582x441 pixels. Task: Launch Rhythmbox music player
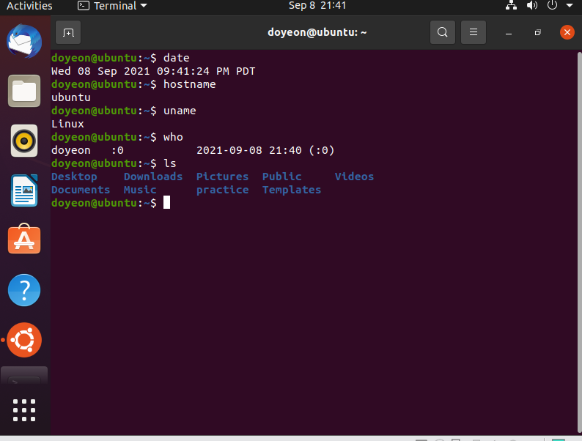[x=24, y=141]
